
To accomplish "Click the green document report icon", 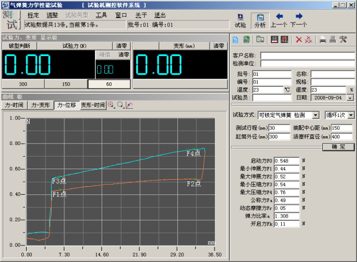I will 247,40.
